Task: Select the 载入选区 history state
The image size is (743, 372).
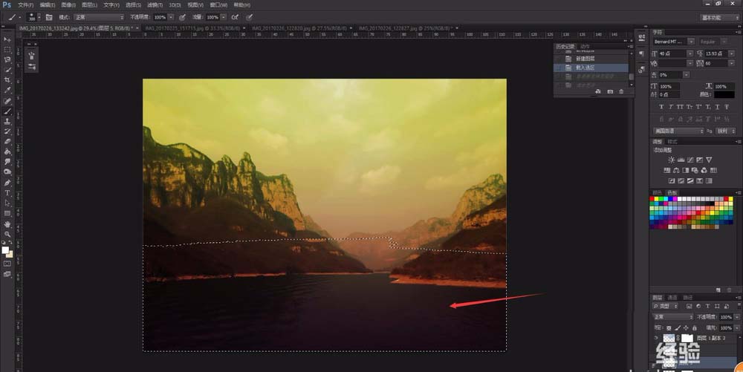Action: pos(592,68)
